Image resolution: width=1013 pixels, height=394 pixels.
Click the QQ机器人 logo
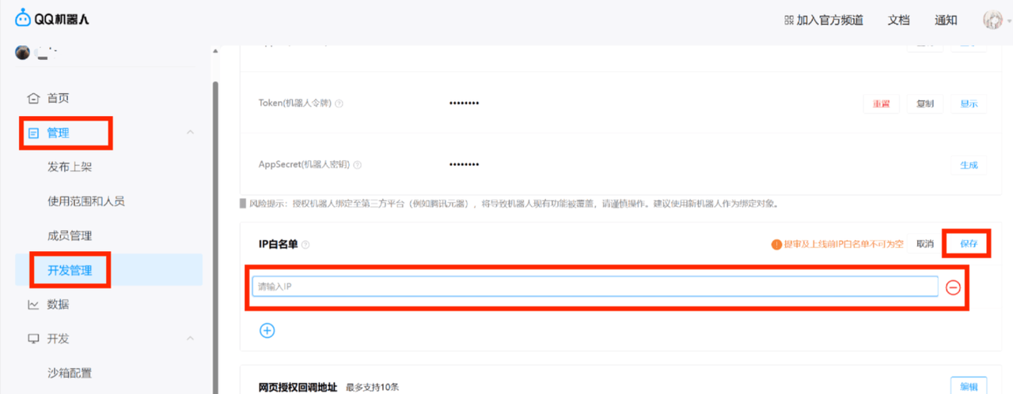pyautogui.click(x=52, y=20)
